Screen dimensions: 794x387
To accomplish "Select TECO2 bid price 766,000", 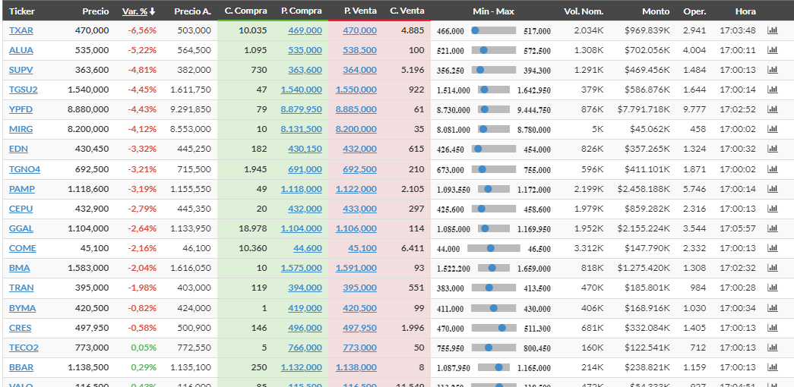I will coord(305,348).
